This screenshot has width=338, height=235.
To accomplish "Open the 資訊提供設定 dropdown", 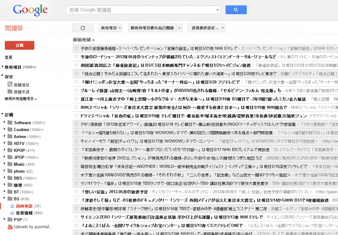I will point(206,28).
